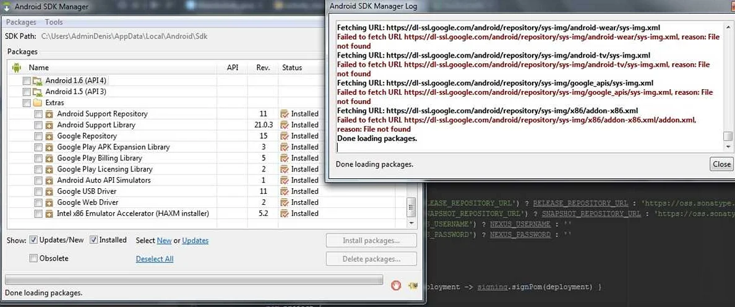Click Installed status icon for Google Repository
Viewport: 735px width, 307px height.
[x=285, y=136]
